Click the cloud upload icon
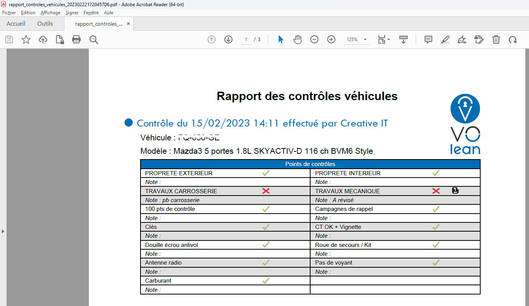This screenshot has height=306, width=529. (43, 39)
